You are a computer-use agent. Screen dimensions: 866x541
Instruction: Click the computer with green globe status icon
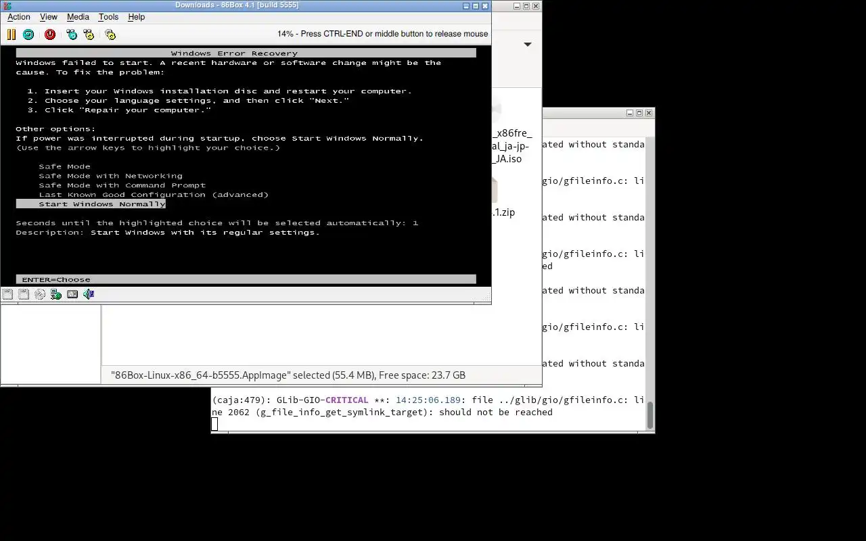click(x=56, y=294)
